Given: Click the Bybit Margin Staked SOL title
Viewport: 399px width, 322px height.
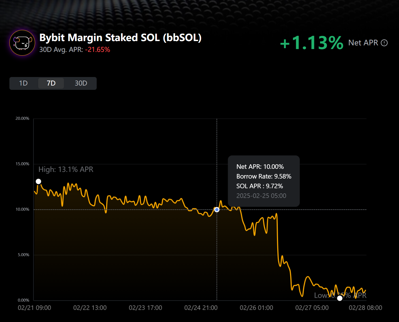Looking at the screenshot, I should (x=120, y=38).
